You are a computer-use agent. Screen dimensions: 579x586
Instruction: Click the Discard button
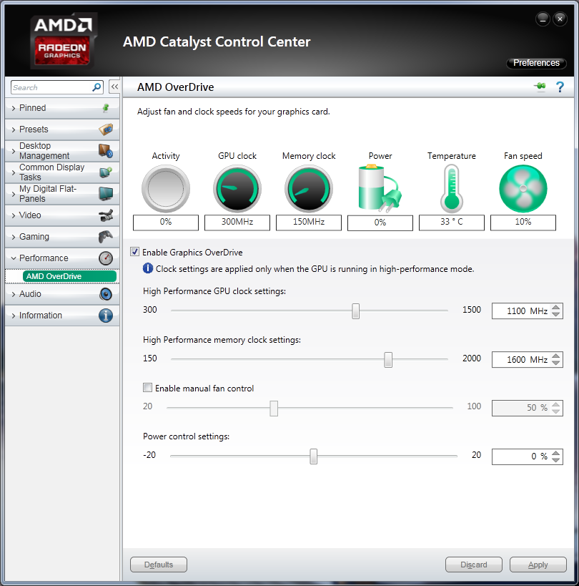474,565
